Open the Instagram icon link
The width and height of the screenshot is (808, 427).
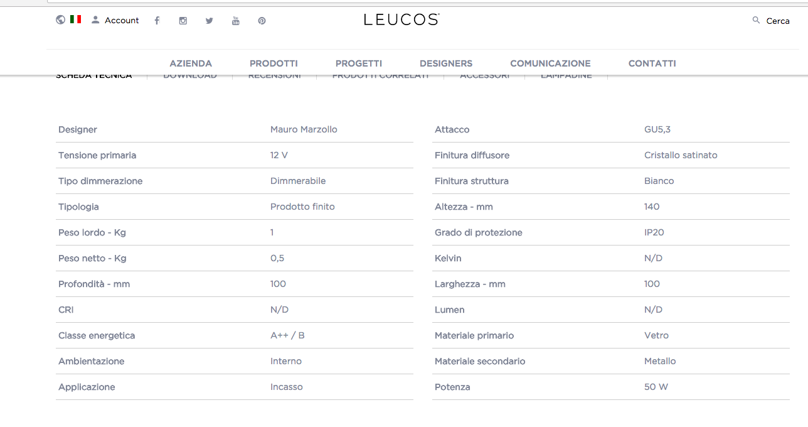(x=183, y=21)
